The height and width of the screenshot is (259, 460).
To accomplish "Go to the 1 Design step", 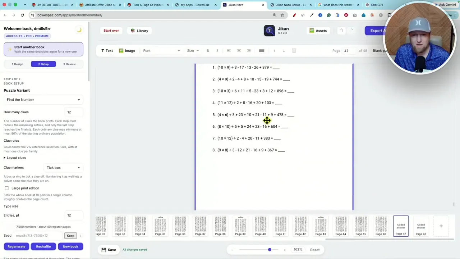I will [x=17, y=64].
